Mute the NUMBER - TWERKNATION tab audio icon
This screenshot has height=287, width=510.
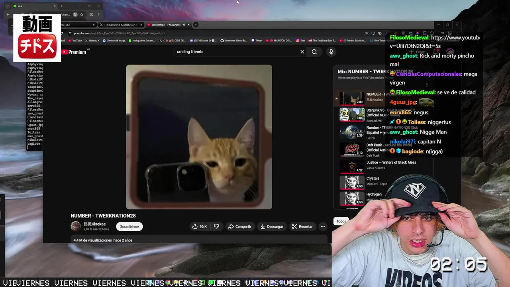pos(184,25)
